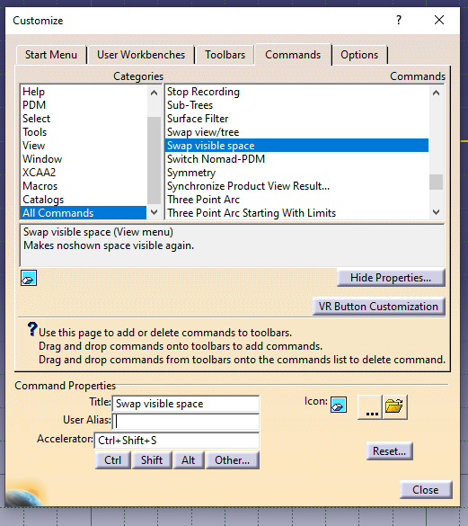Open VR Button Customization
Image resolution: width=468 pixels, height=526 pixels.
(378, 307)
